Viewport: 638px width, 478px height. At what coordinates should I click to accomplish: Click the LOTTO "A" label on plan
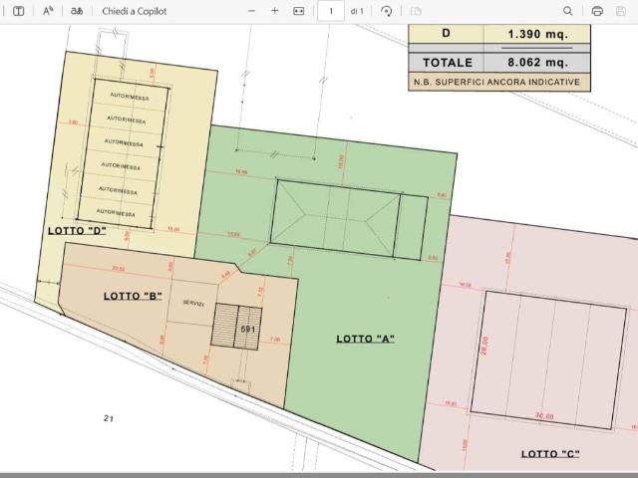click(365, 339)
